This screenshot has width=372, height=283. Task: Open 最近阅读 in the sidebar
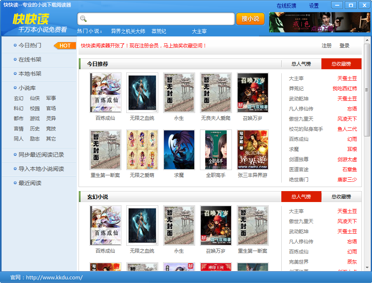point(30,183)
